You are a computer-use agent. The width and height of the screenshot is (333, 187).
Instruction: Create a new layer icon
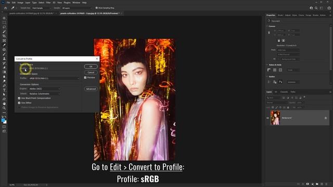[322, 184]
